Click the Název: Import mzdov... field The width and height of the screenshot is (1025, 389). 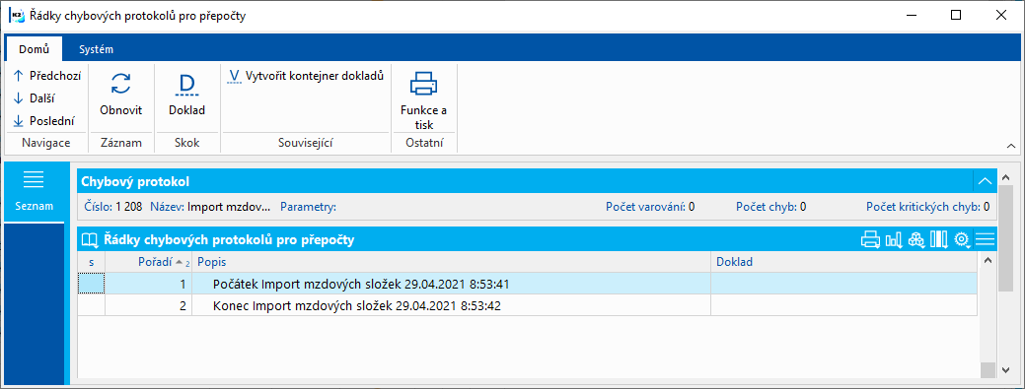[210, 207]
